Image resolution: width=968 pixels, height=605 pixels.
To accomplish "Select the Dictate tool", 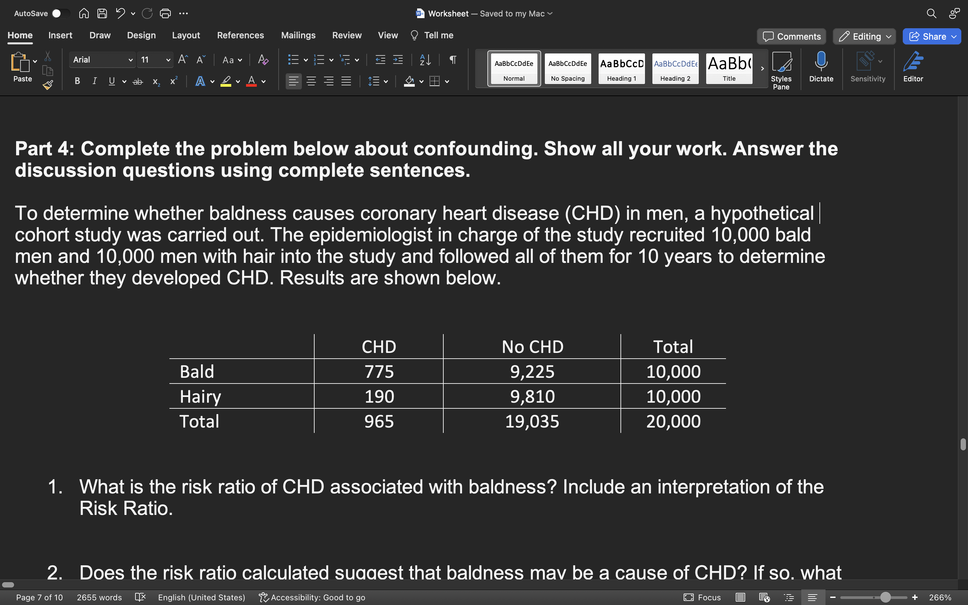I will coord(821,68).
